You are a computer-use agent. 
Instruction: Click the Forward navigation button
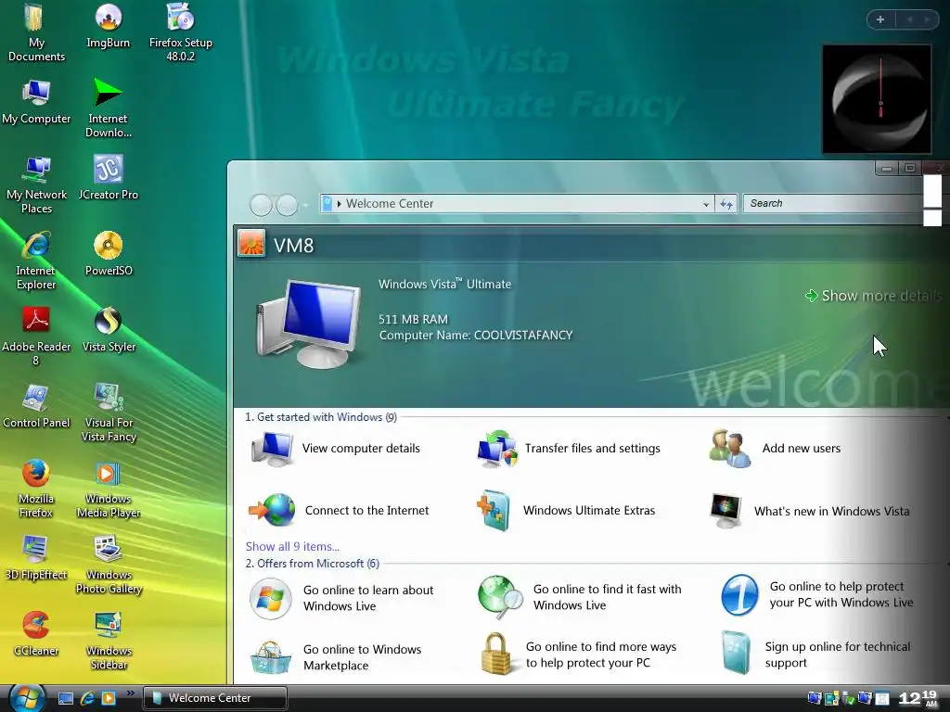pyautogui.click(x=287, y=205)
